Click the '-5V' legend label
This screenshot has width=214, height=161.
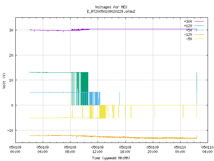[189, 39]
